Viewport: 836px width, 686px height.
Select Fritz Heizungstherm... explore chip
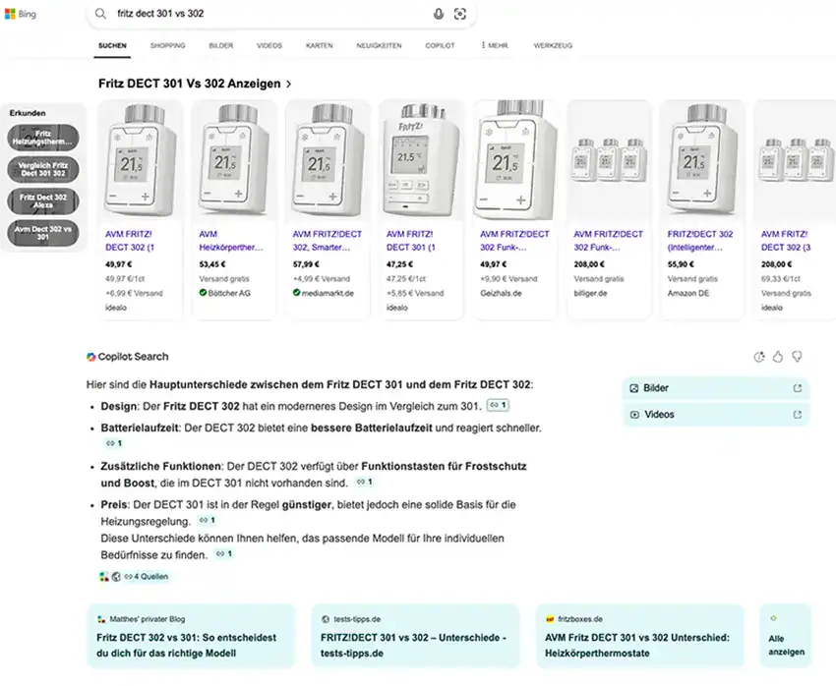click(43, 138)
